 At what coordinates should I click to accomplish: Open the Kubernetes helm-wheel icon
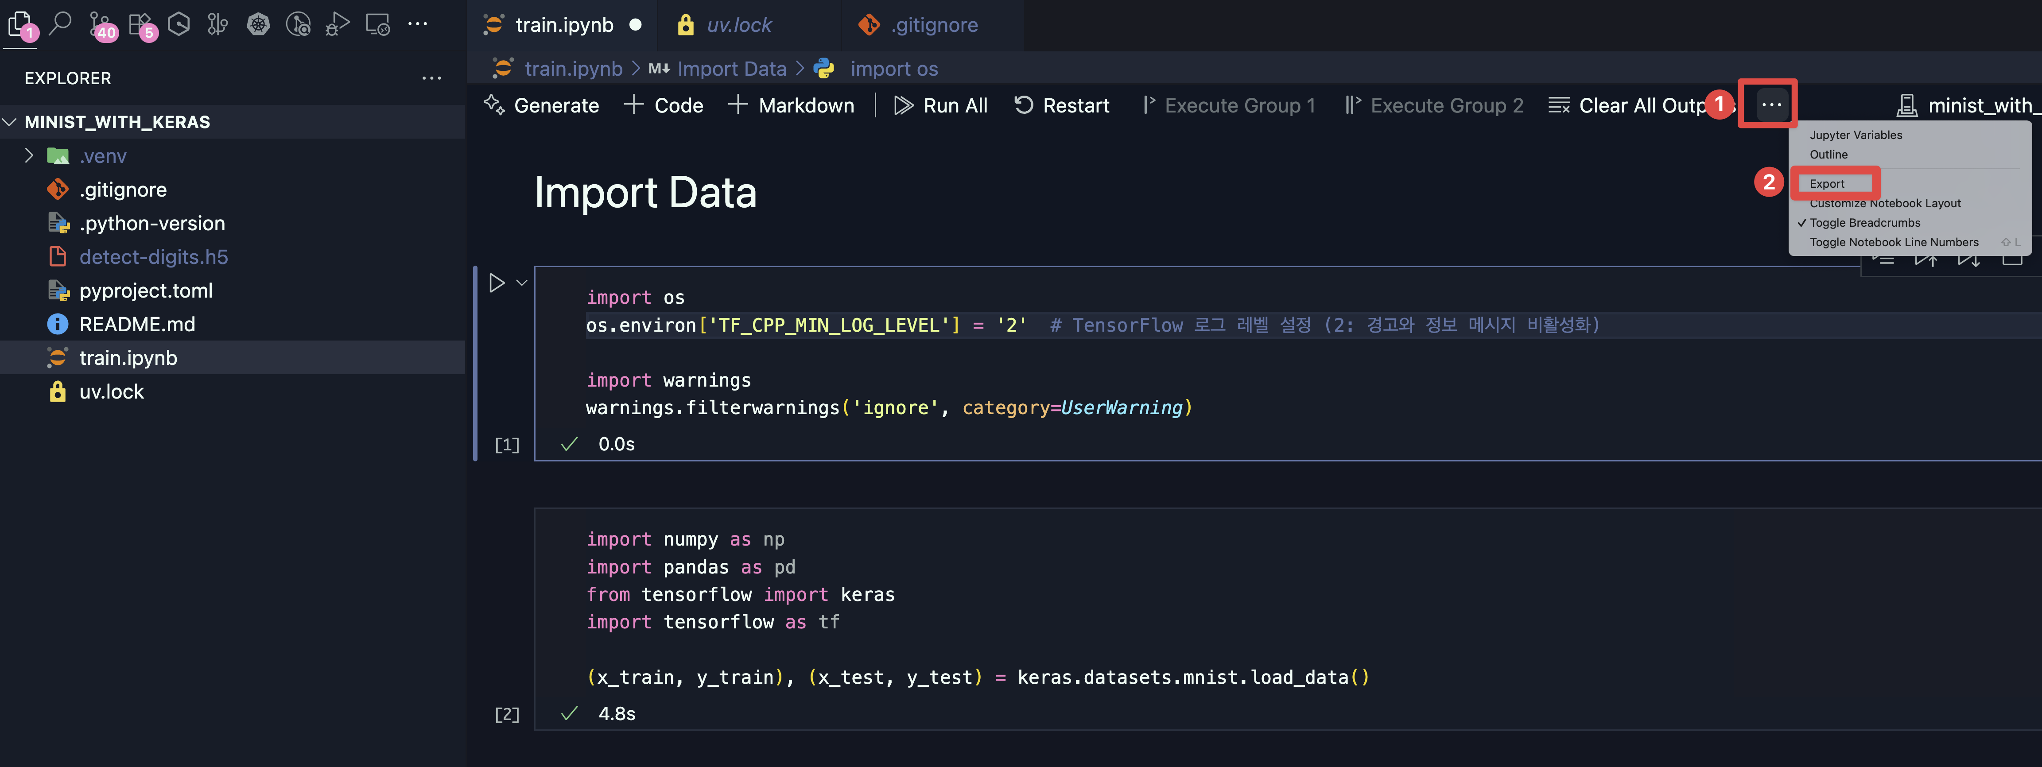coord(258,24)
